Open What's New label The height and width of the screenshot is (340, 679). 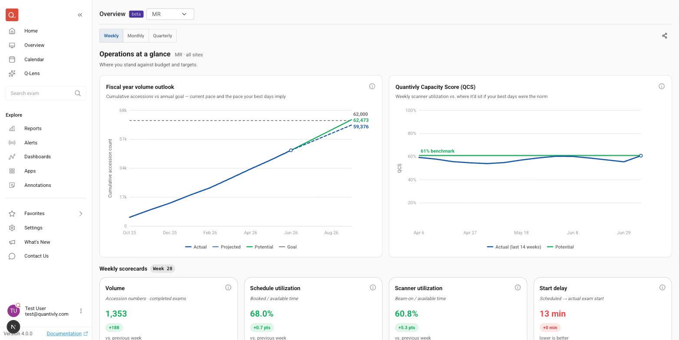37,242
